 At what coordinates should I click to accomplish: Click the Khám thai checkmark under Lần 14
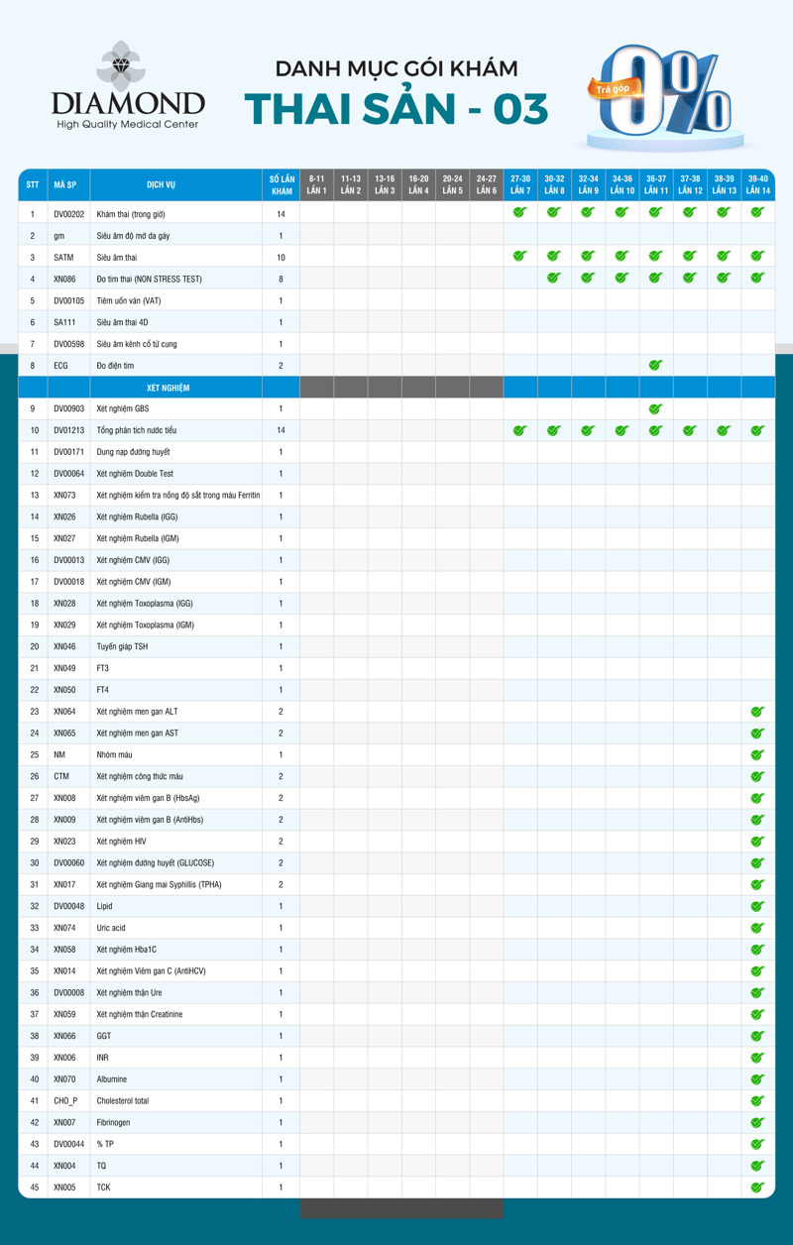tap(757, 213)
